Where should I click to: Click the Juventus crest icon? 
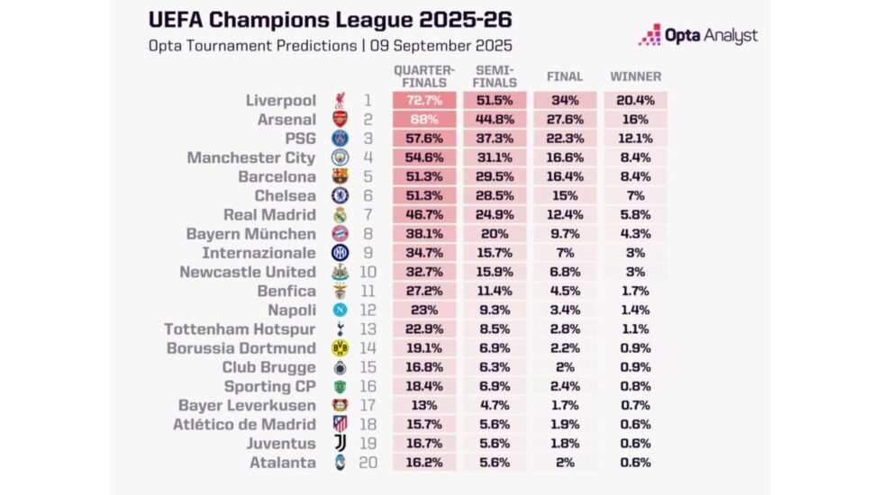340,444
